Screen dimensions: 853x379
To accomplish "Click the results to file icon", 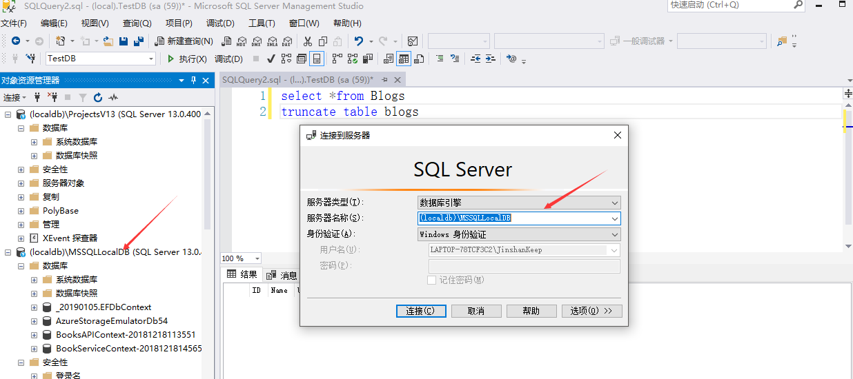I will (x=418, y=59).
